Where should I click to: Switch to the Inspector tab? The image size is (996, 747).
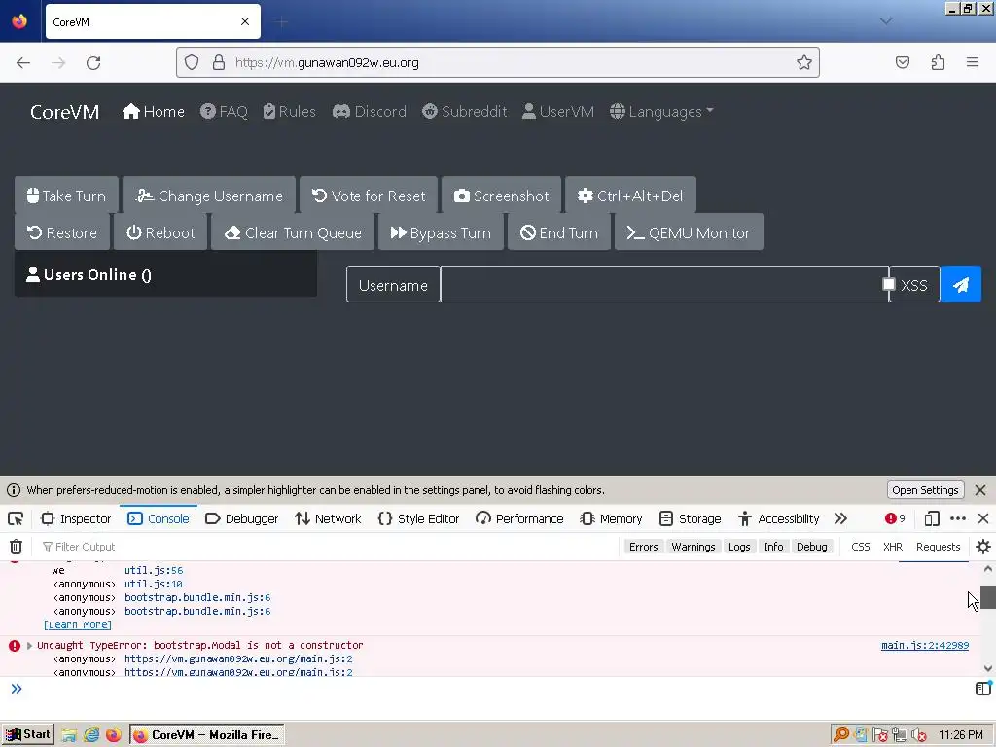76,518
